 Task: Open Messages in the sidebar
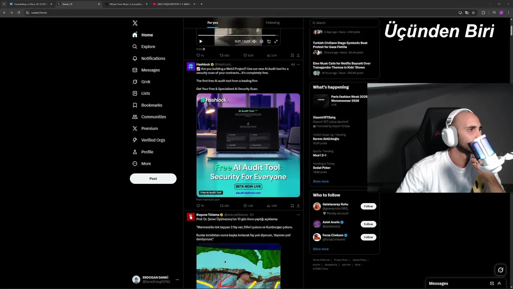pos(146,70)
